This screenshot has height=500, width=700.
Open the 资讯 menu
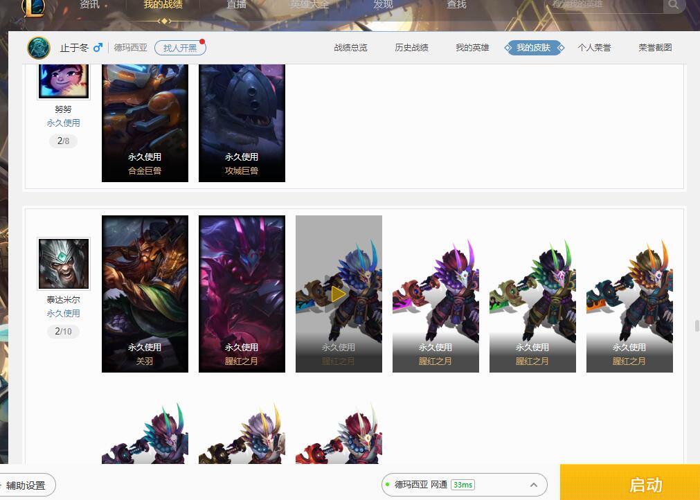(x=90, y=4)
